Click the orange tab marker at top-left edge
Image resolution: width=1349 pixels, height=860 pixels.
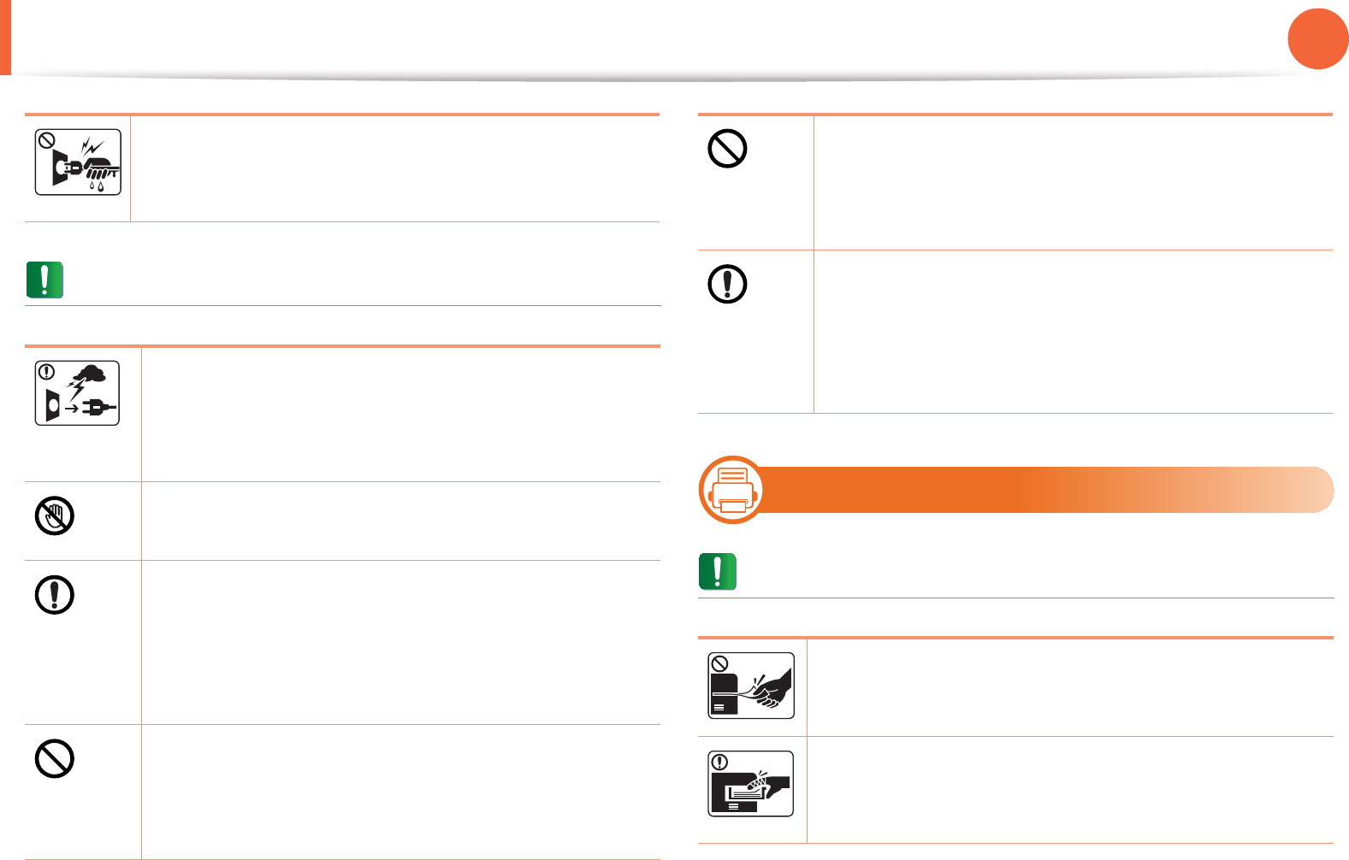(x=5, y=37)
